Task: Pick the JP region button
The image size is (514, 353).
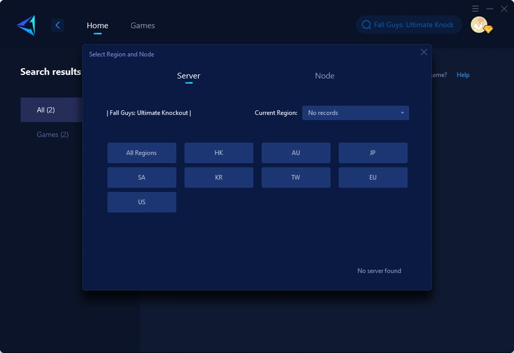Action: coord(372,153)
